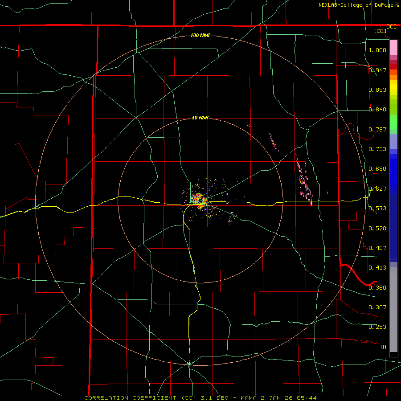
Task: Click the bright green band of the color bar
Action: (x=393, y=122)
